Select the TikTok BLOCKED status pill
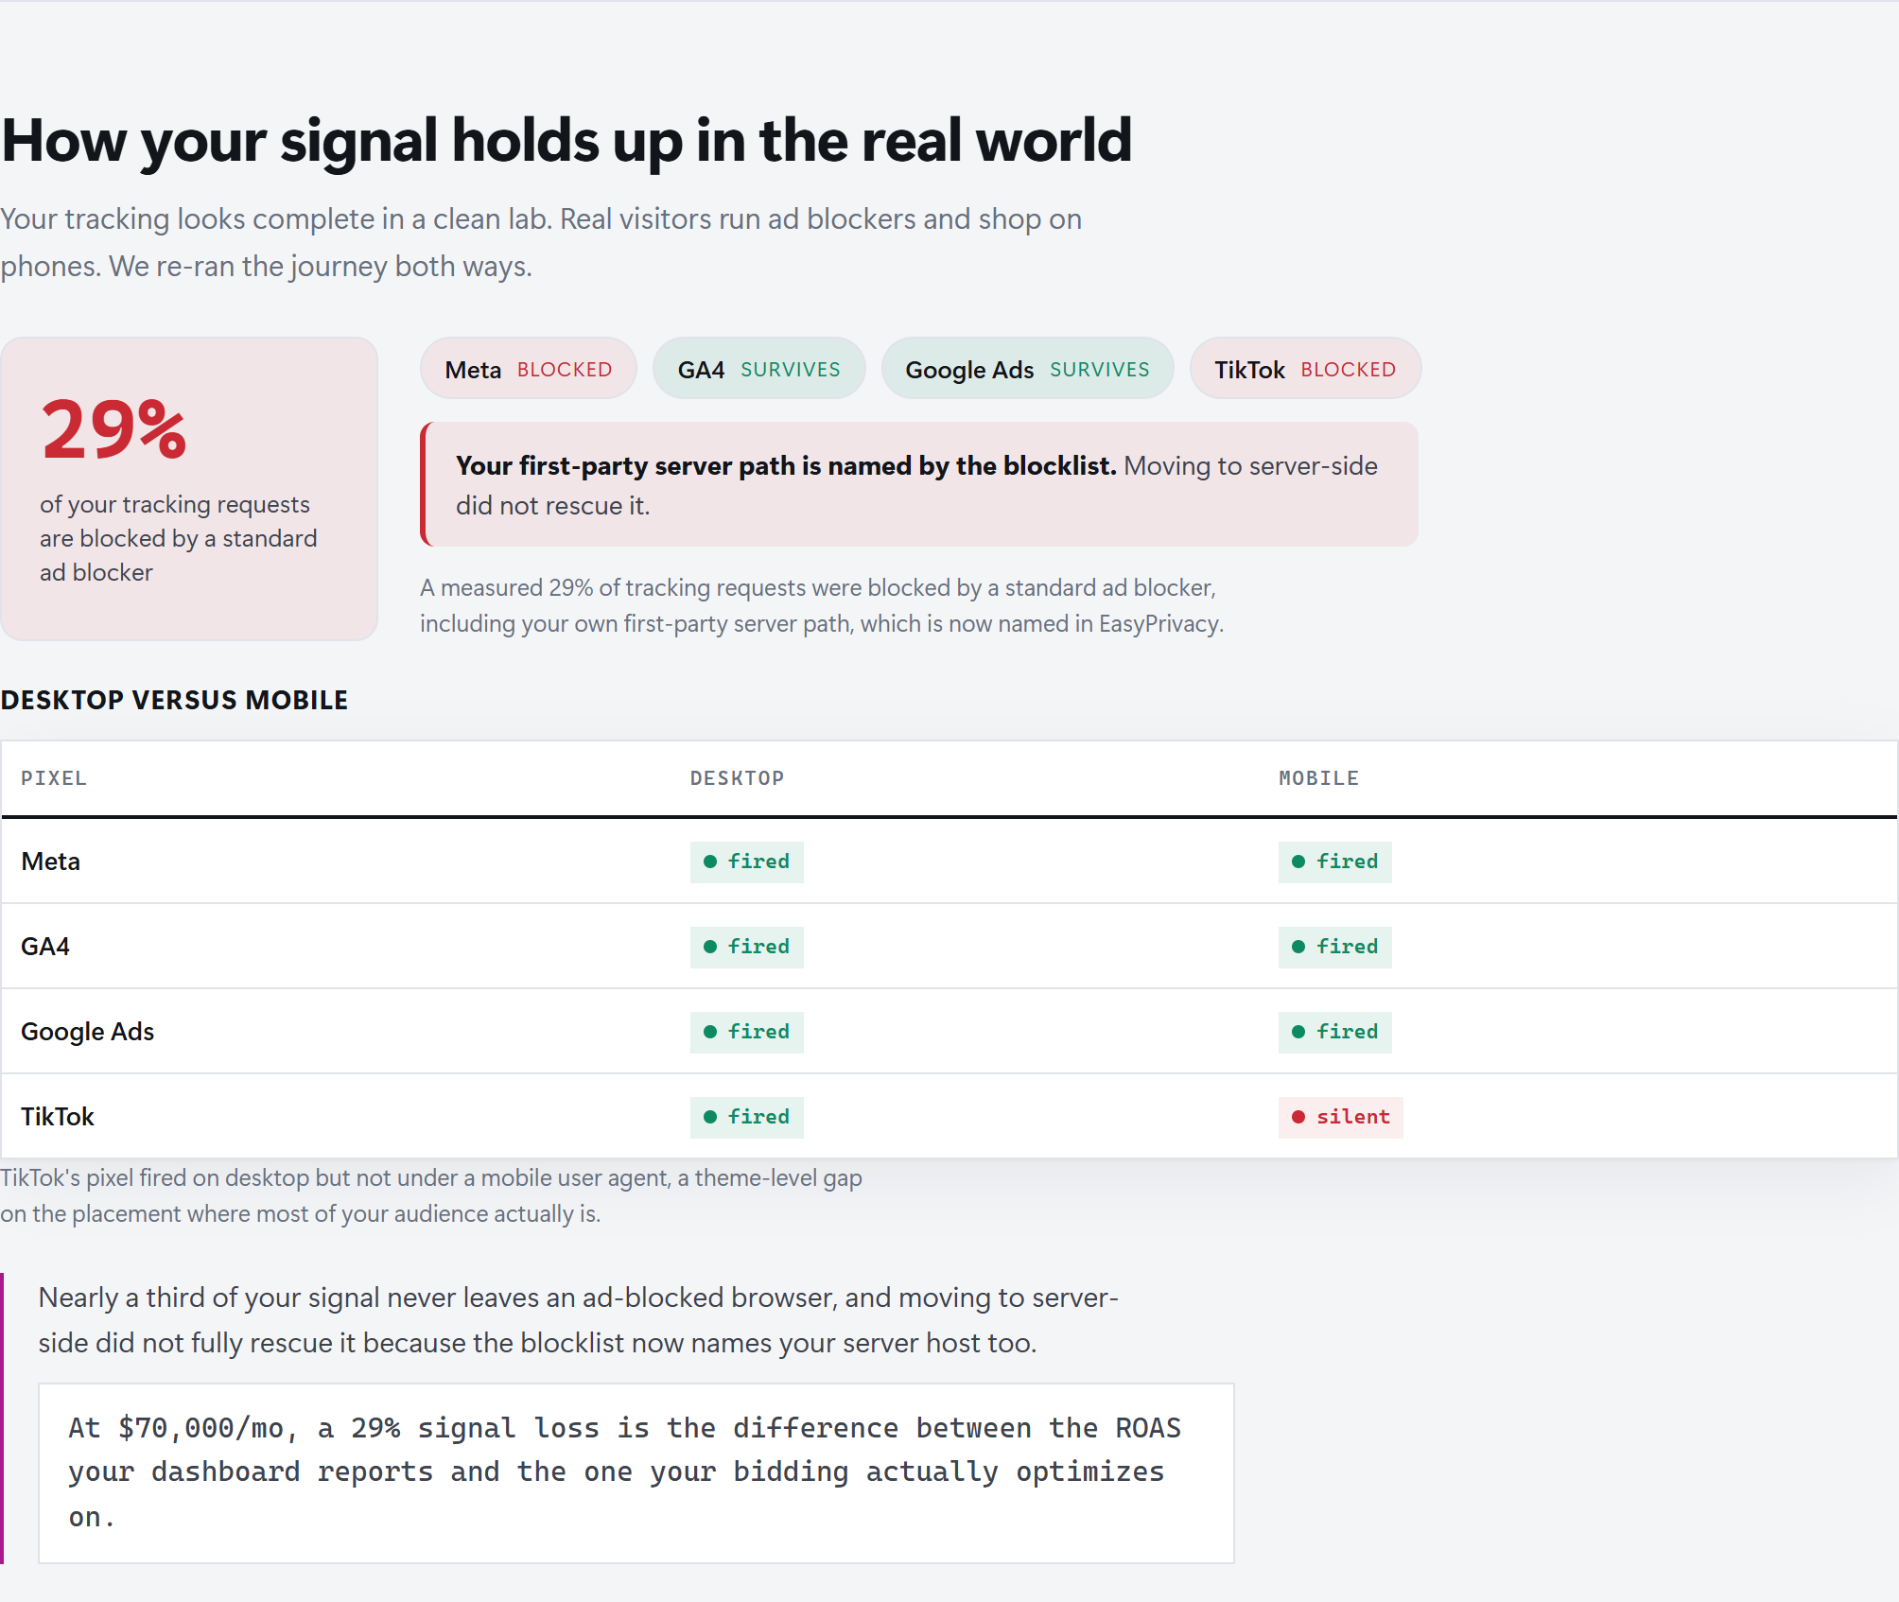The width and height of the screenshot is (1899, 1602). [x=1305, y=369]
